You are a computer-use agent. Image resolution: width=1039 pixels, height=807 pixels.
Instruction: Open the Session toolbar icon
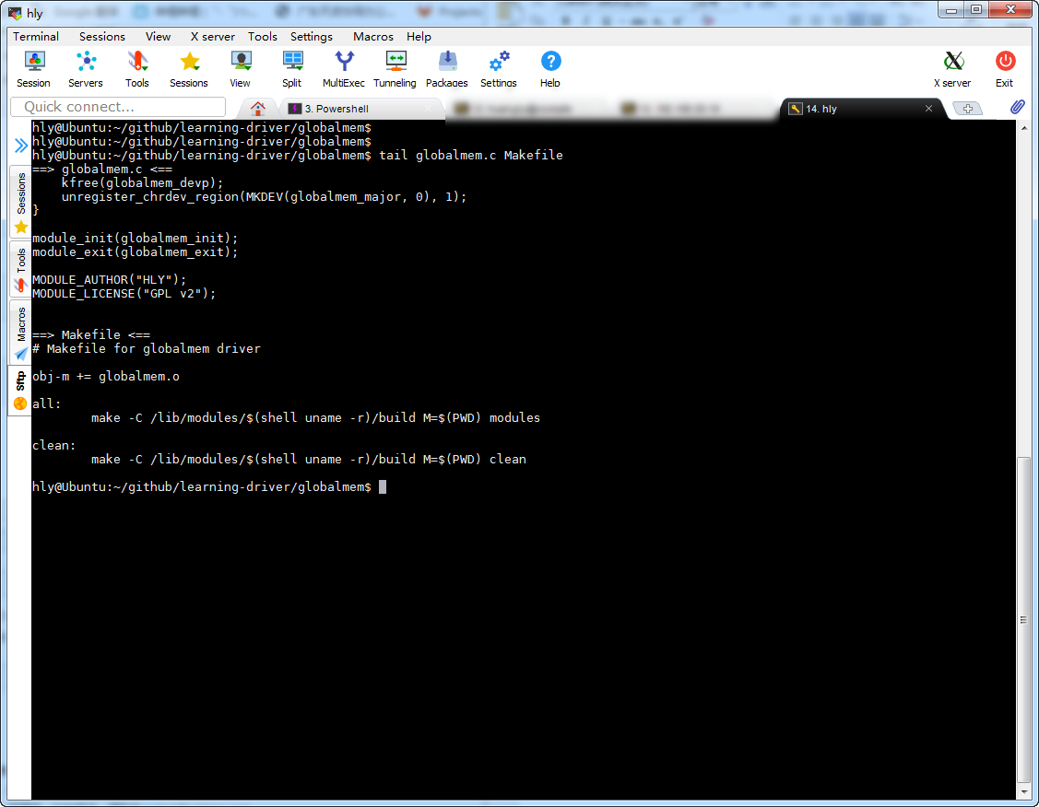point(34,69)
